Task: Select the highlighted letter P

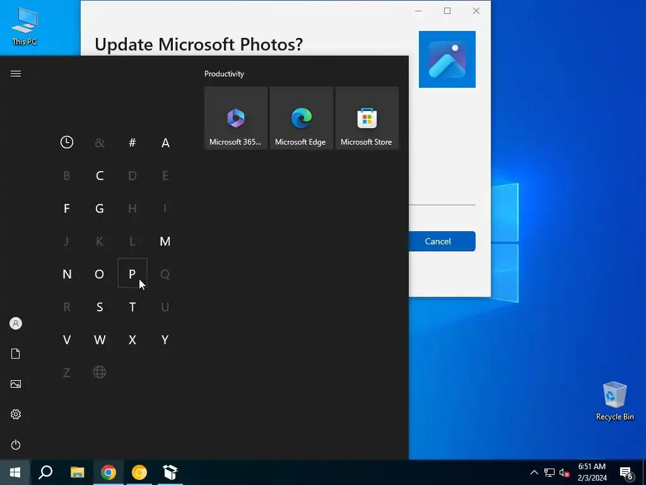Action: pos(132,273)
